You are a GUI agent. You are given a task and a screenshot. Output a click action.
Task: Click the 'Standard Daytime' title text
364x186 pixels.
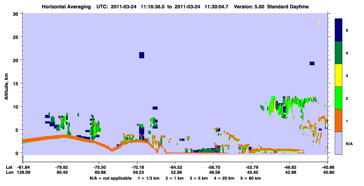[x=288, y=7]
